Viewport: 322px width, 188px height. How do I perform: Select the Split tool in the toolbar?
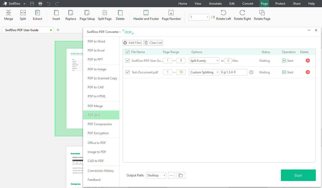[23, 15]
